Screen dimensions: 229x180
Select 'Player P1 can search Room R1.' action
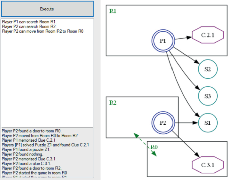(x=29, y=22)
